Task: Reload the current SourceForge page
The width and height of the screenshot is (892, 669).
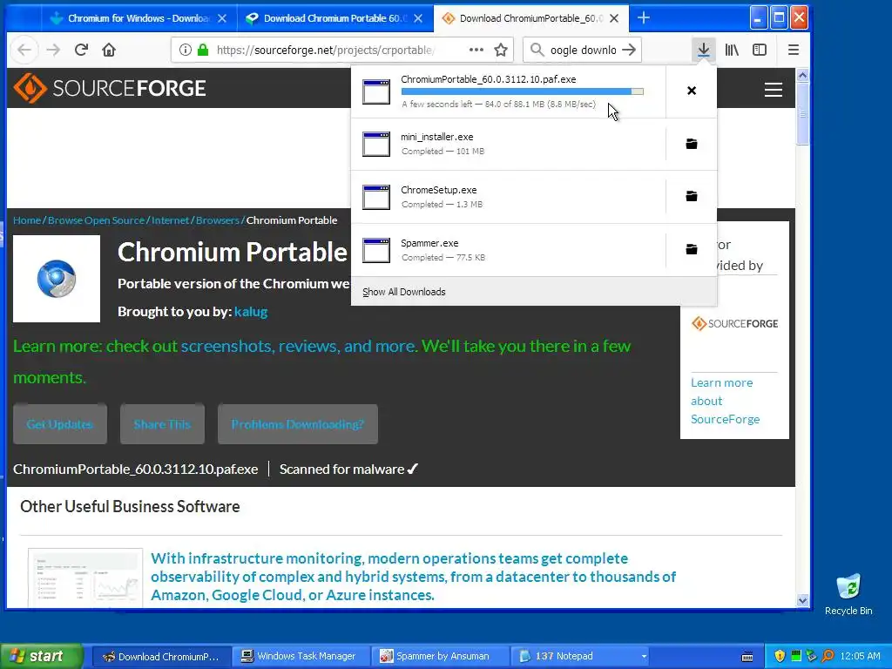Action: point(81,50)
